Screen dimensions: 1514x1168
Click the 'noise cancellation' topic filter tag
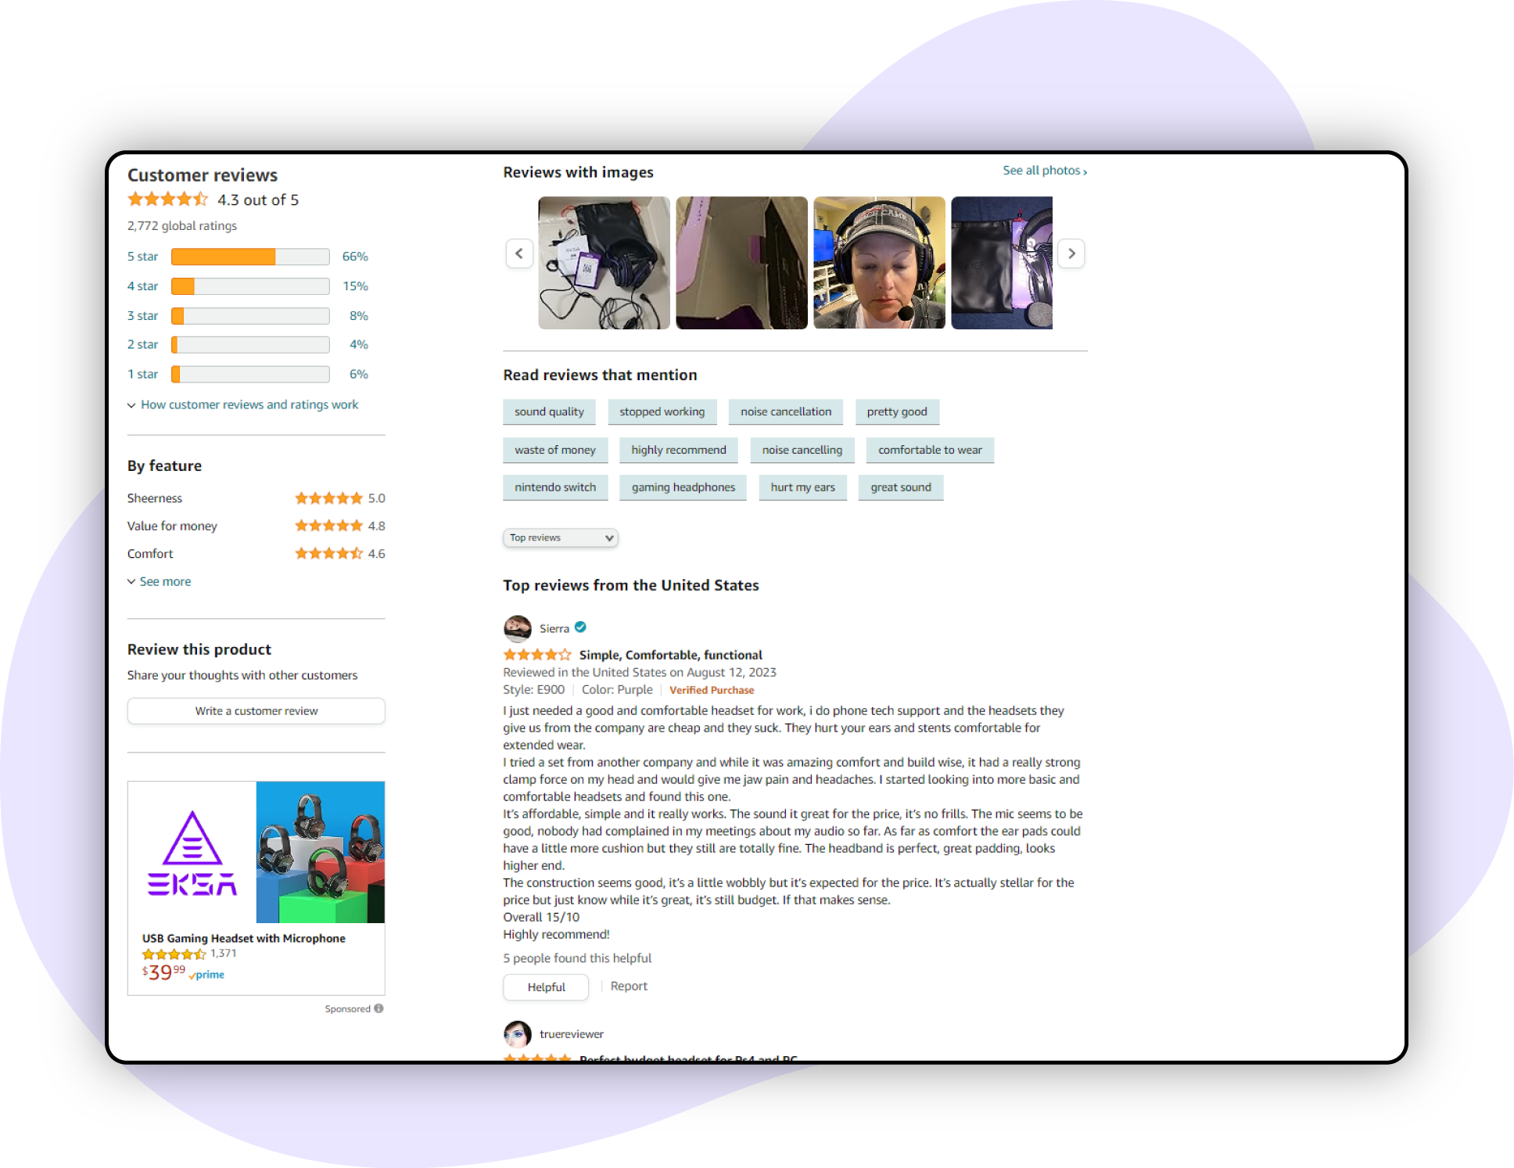coord(786,411)
